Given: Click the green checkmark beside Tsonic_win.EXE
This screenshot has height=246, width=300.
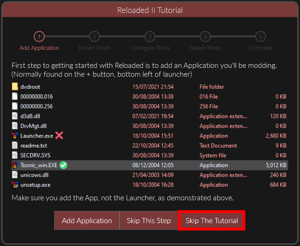Looking at the screenshot, I should coord(63,165).
